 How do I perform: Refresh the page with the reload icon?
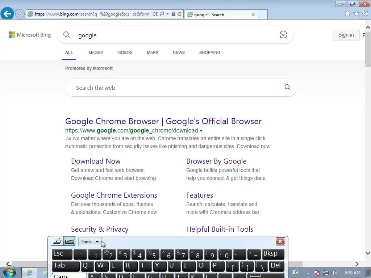(179, 14)
